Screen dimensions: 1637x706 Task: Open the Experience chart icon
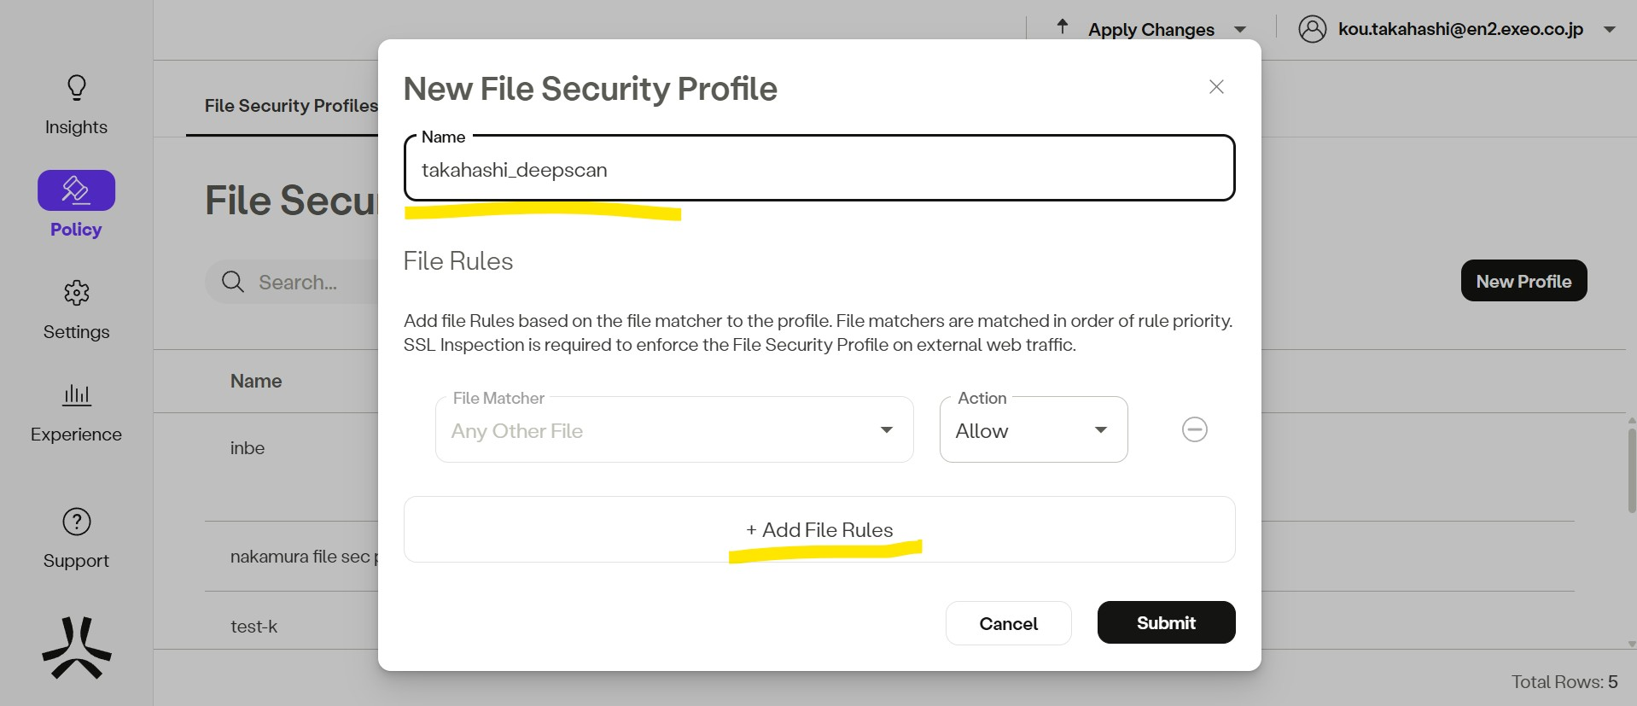77,394
